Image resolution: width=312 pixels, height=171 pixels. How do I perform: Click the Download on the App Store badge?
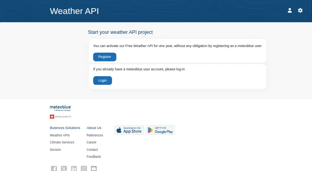(x=129, y=130)
